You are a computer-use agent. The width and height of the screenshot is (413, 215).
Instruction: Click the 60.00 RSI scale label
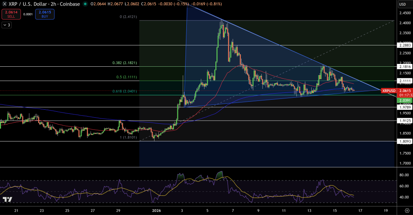pos(404,186)
